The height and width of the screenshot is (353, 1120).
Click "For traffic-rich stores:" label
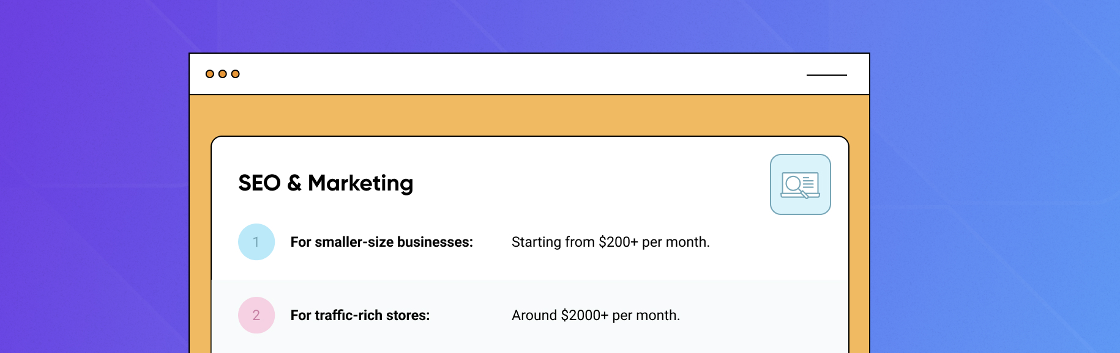click(360, 316)
